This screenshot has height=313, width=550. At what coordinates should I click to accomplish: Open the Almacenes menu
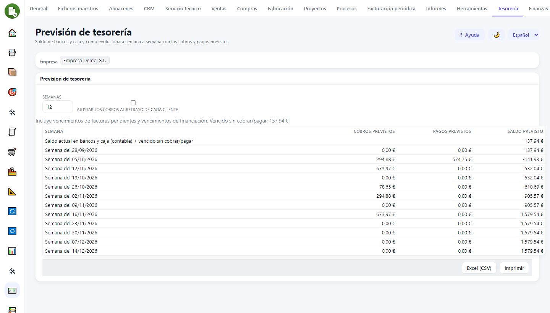[x=121, y=8]
